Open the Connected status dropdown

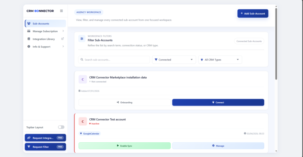pyautogui.click(x=174, y=59)
